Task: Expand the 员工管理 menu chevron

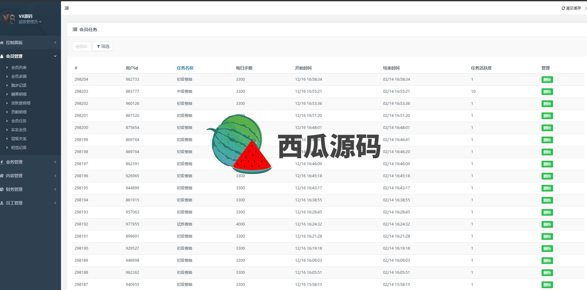Action: click(55, 203)
